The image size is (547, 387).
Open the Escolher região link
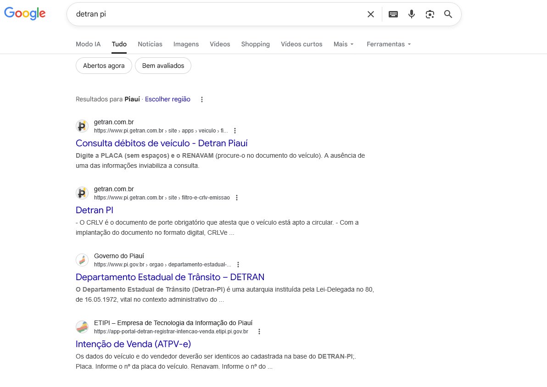tap(167, 99)
